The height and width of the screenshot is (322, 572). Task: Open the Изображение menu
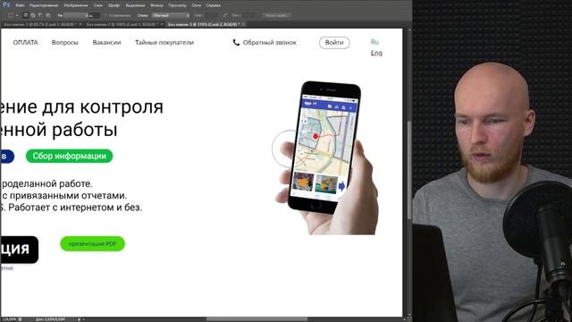pyautogui.click(x=76, y=5)
